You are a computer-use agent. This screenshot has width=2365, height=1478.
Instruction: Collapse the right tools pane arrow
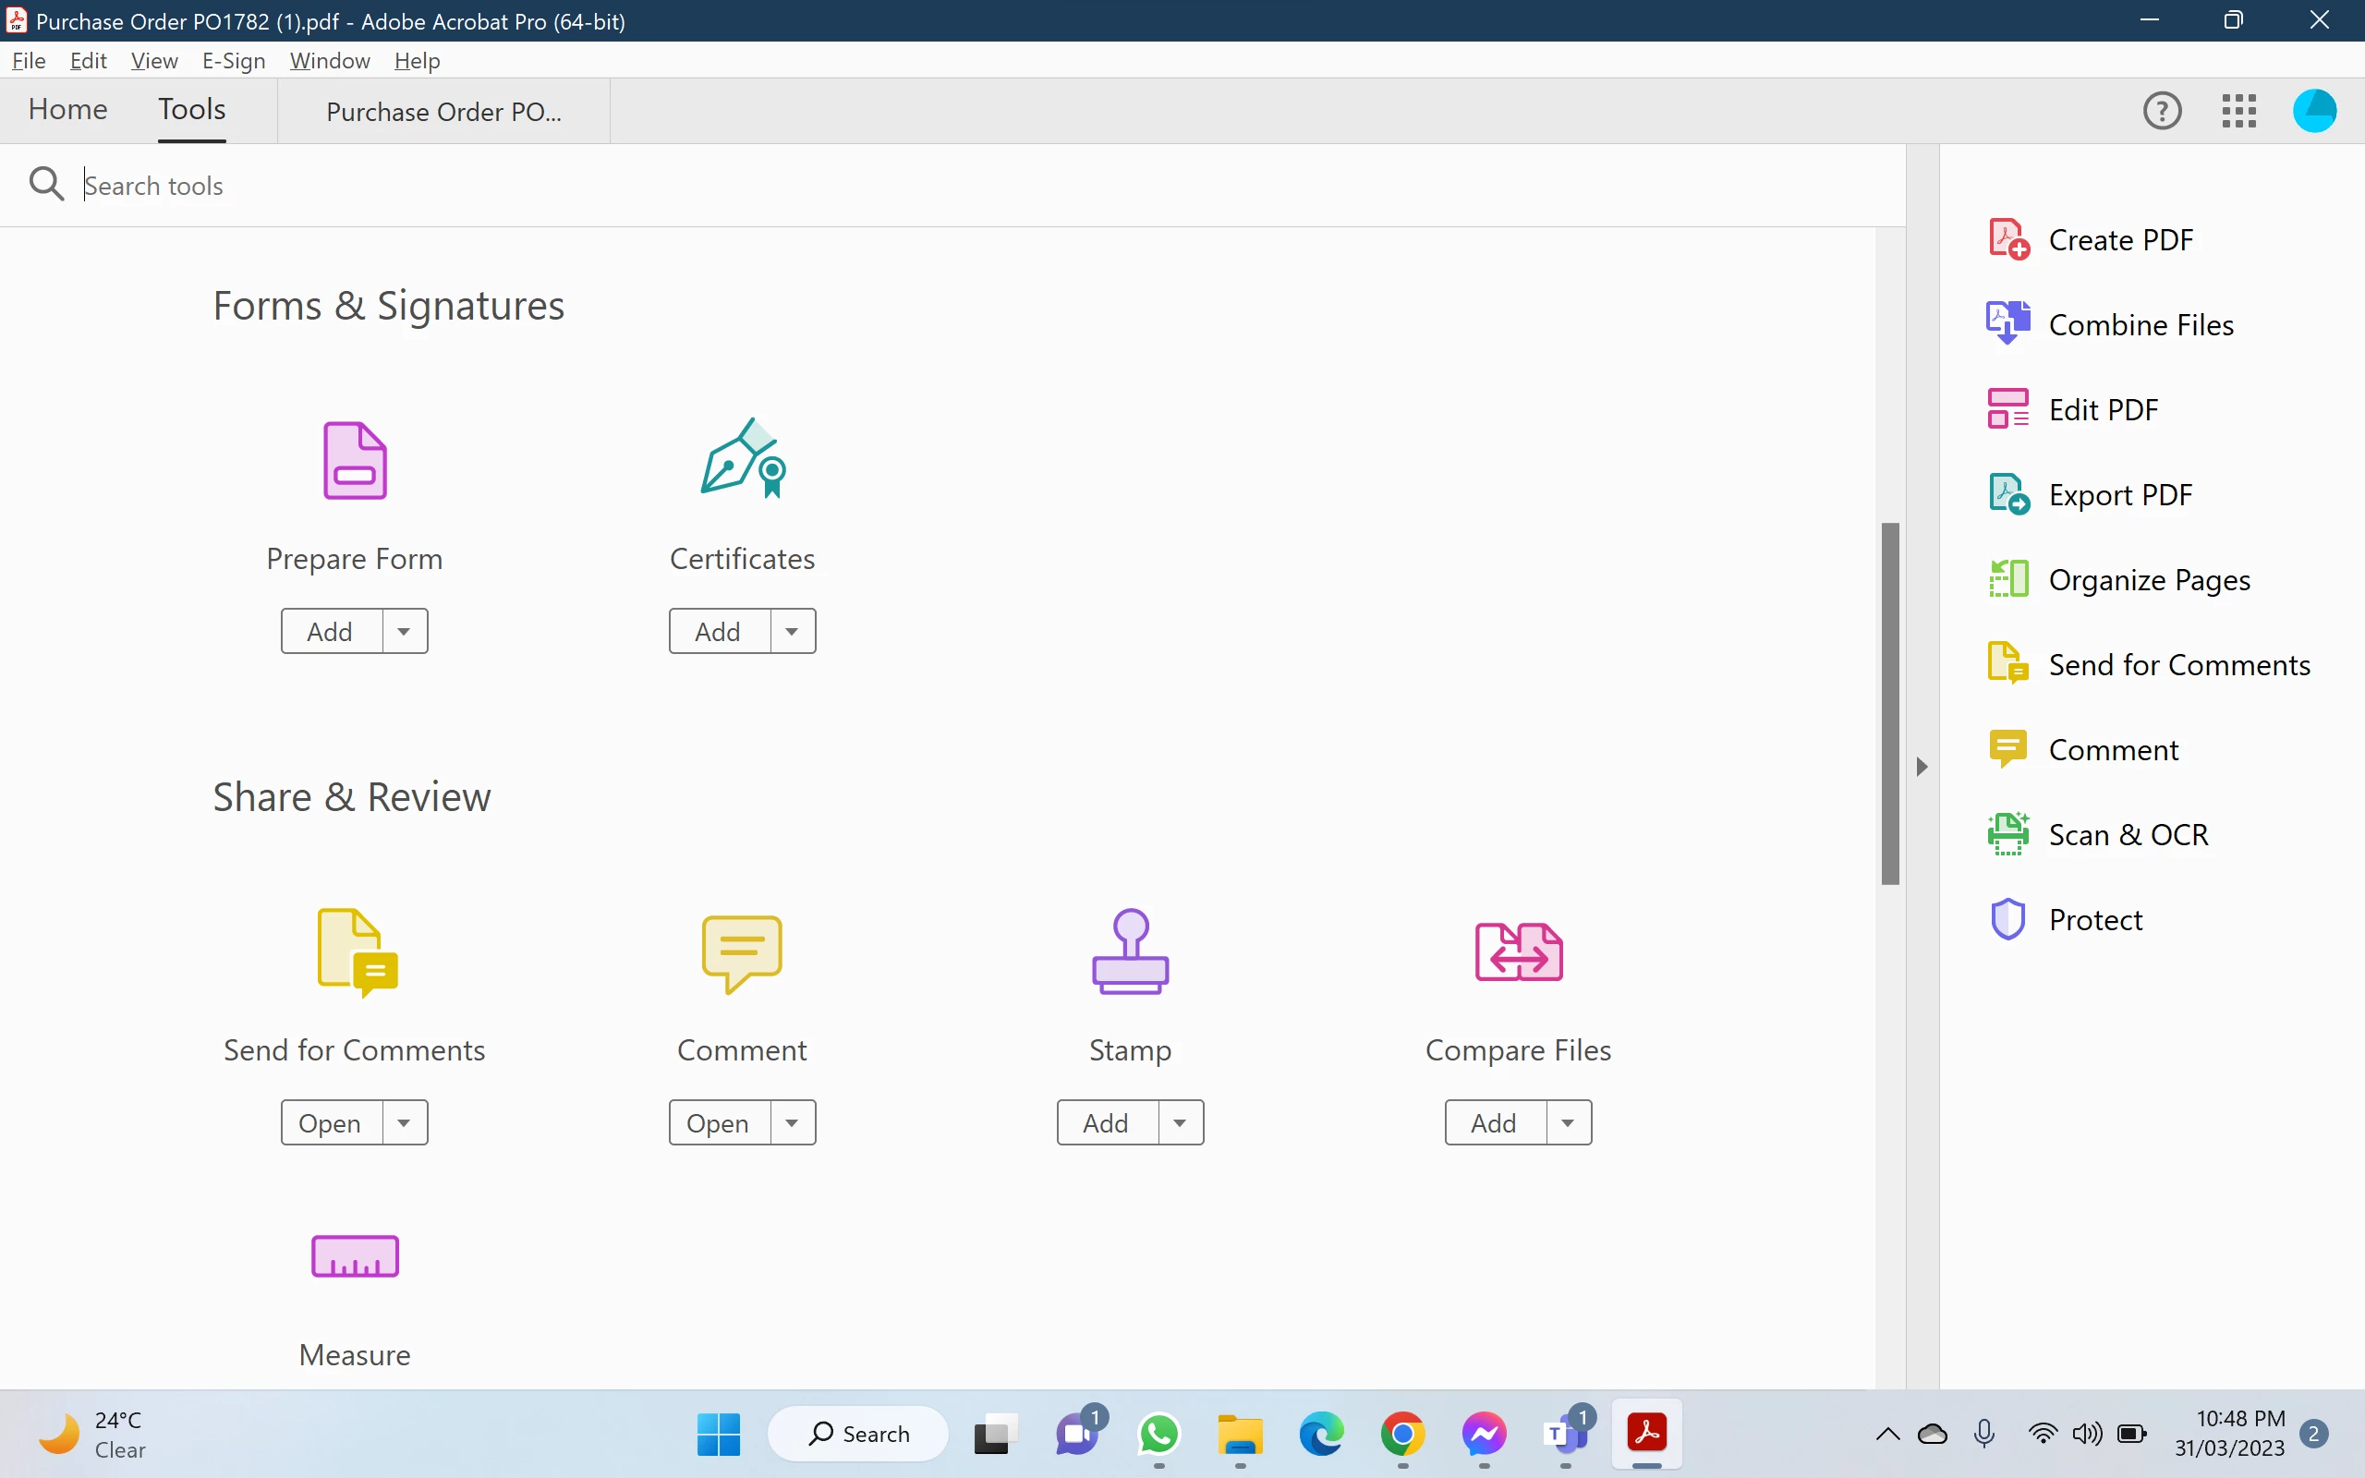[1922, 767]
